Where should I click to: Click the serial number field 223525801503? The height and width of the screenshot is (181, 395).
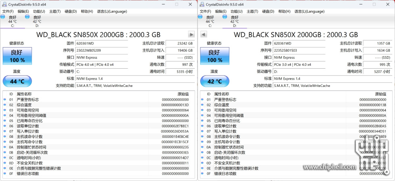point(299,51)
